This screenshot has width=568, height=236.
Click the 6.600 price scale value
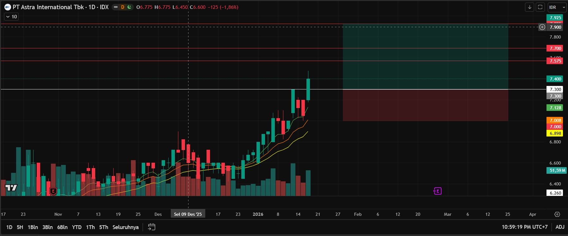pyautogui.click(x=555, y=163)
